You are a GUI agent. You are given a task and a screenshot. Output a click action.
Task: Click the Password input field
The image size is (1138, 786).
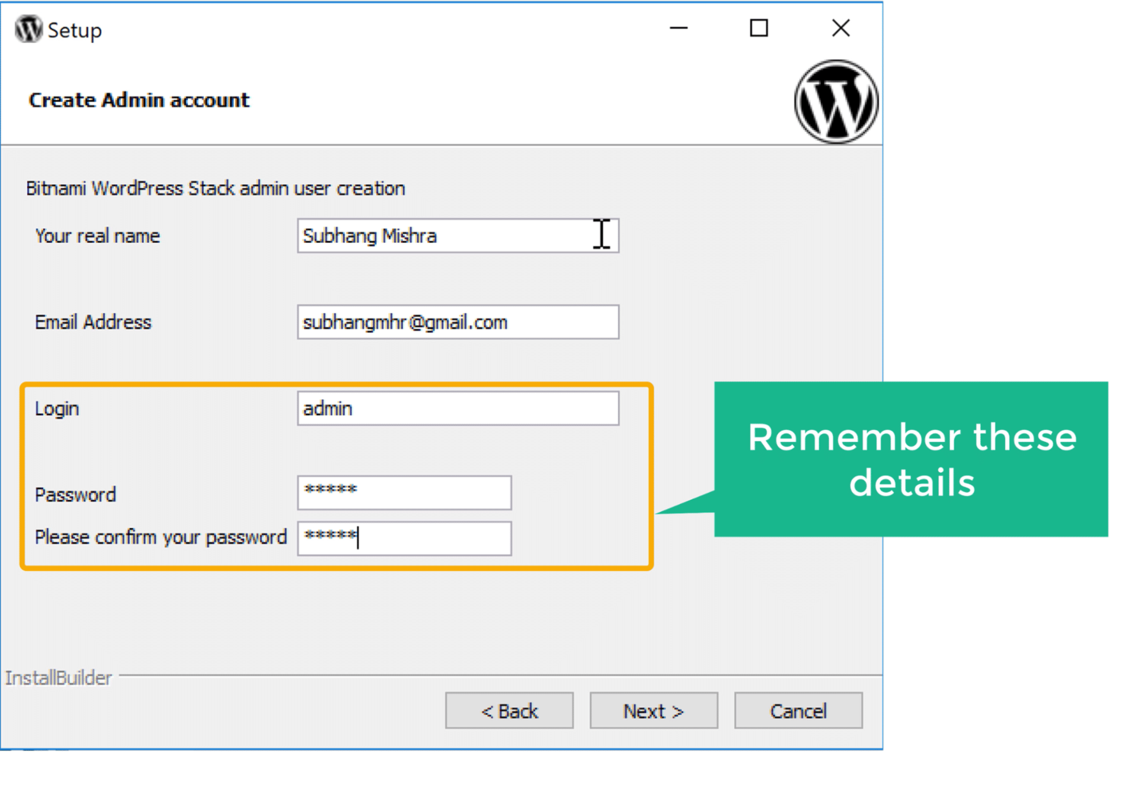point(404,492)
